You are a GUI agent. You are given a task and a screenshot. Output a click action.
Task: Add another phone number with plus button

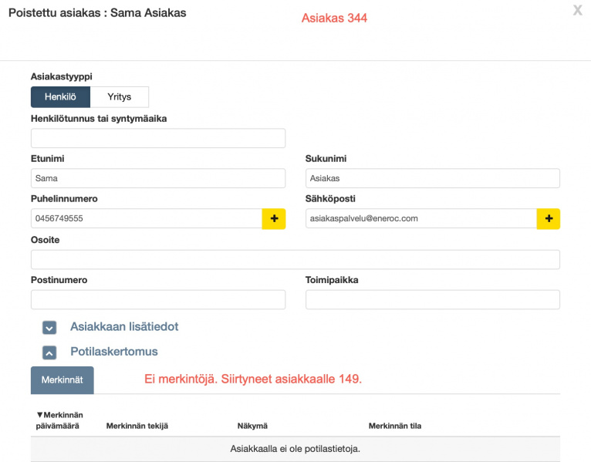click(274, 219)
